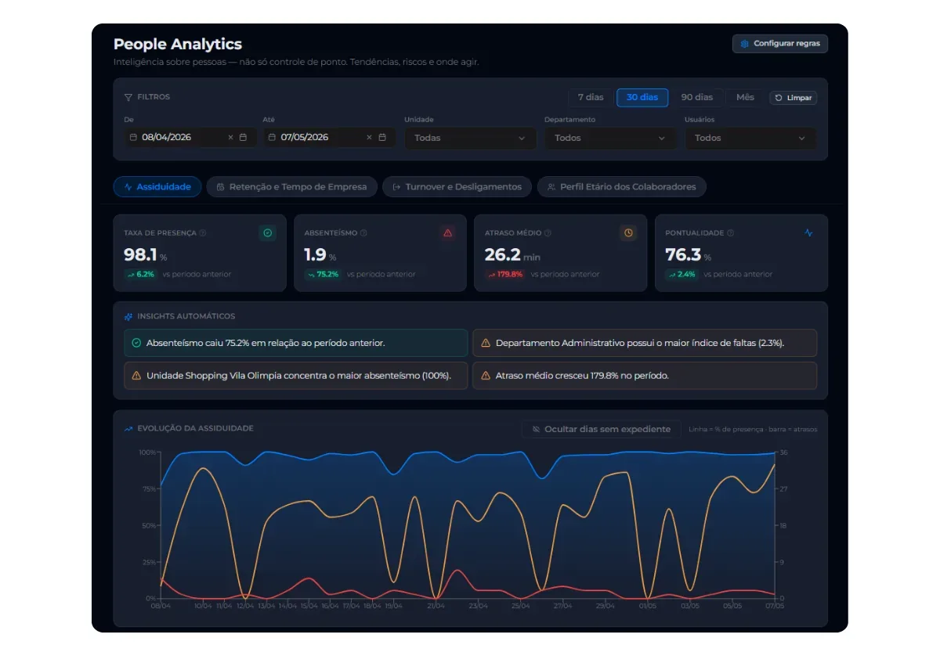Toggle Ocultar dias sem expediente
This screenshot has height=656, width=940.
point(601,429)
